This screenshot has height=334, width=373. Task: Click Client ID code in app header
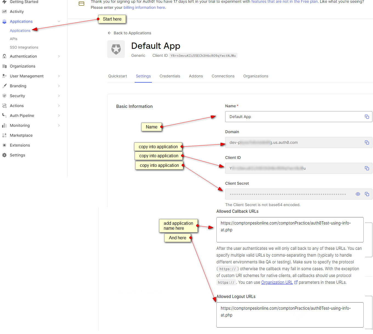tap(203, 55)
